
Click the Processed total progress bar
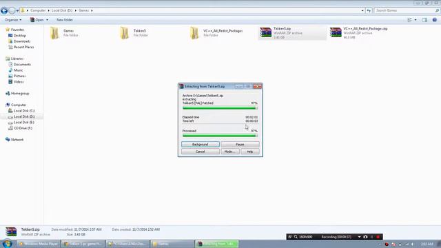coord(220,136)
